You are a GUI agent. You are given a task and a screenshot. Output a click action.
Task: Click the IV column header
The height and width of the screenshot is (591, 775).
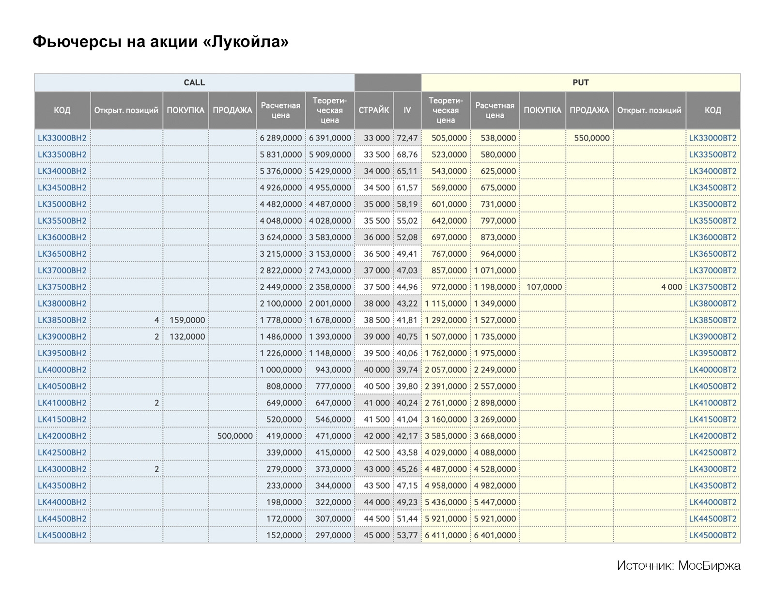[x=407, y=110]
